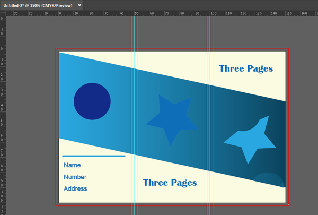Select the top right 'Three Pages' heading
Image resolution: width=318 pixels, height=215 pixels.
246,69
